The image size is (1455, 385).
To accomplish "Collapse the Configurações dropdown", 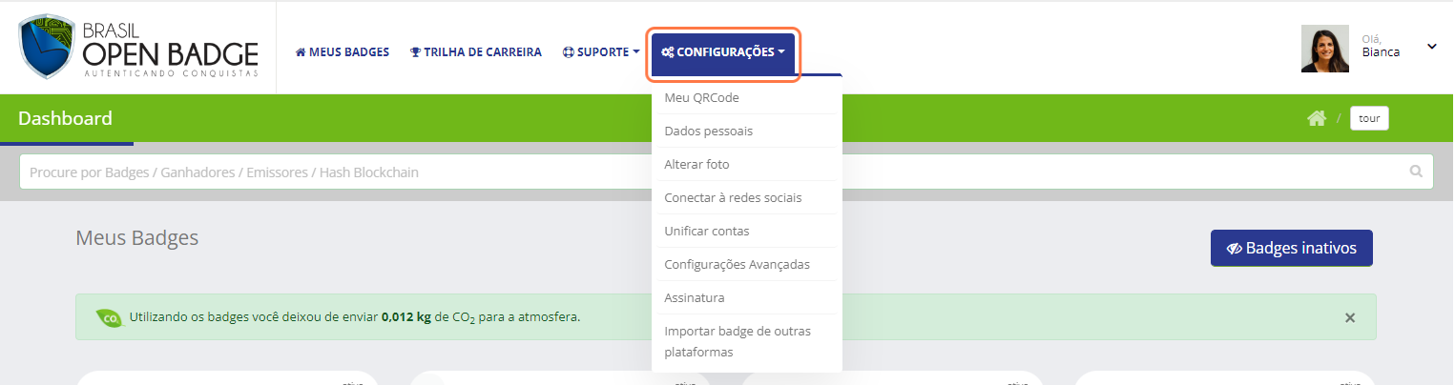I will click(x=724, y=52).
